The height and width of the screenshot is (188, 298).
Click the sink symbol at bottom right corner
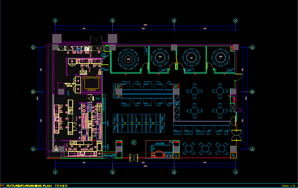233,156
